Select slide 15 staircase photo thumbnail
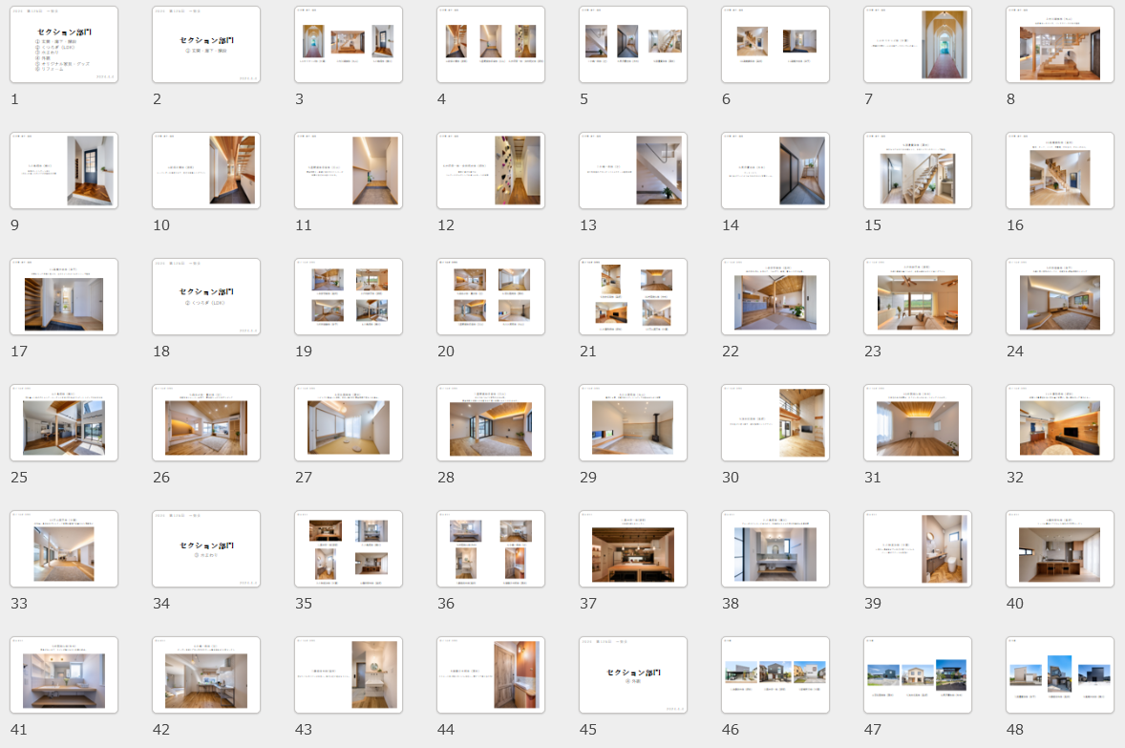 [918, 171]
